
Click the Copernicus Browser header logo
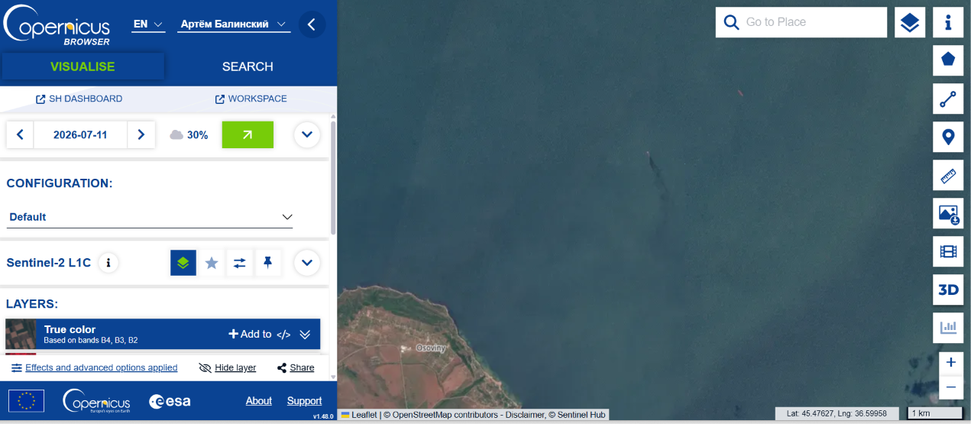coord(57,24)
